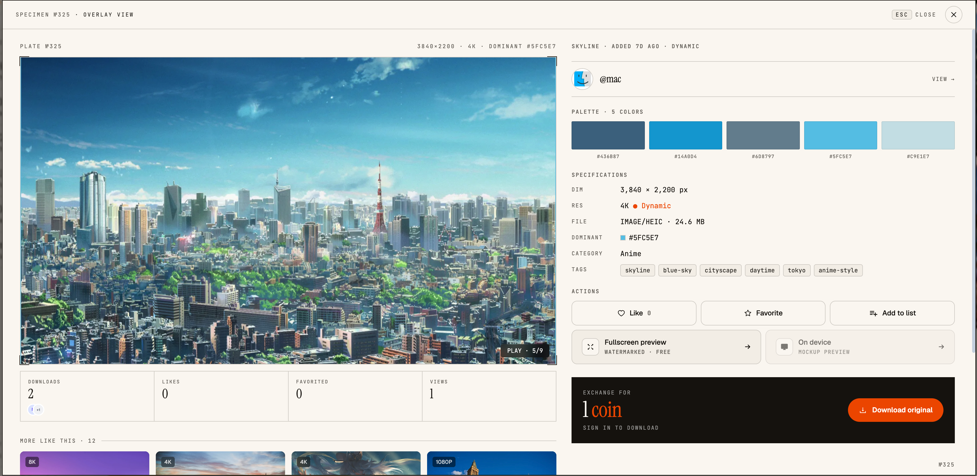Select the #436B87 palette swatch
The image size is (977, 476).
point(608,135)
